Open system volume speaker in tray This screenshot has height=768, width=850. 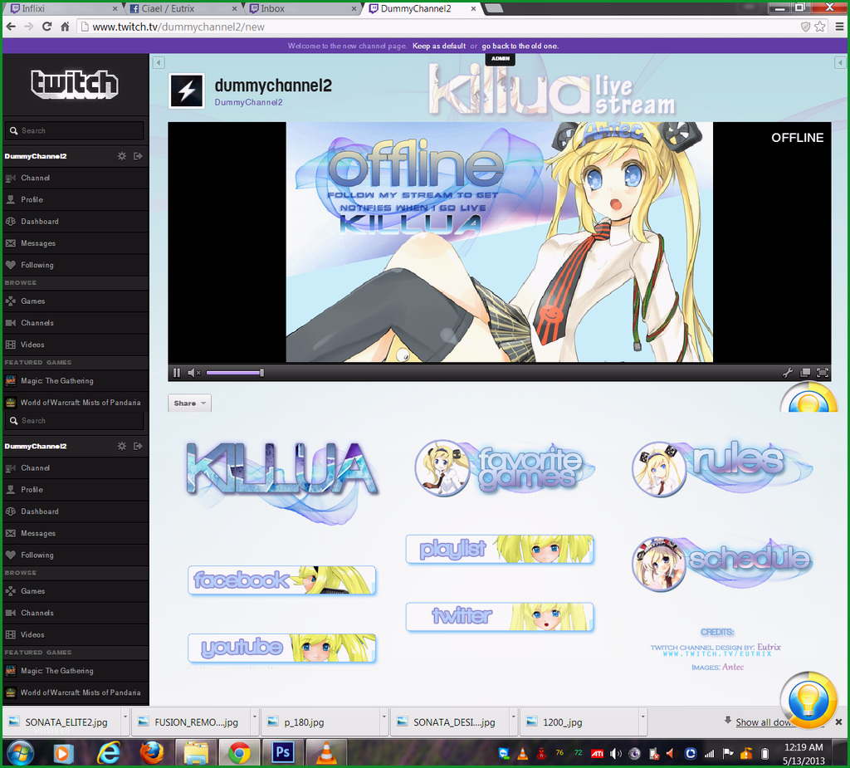coord(616,753)
